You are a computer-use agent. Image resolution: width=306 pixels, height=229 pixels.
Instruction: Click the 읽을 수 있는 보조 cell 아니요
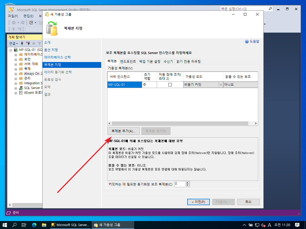(240, 85)
